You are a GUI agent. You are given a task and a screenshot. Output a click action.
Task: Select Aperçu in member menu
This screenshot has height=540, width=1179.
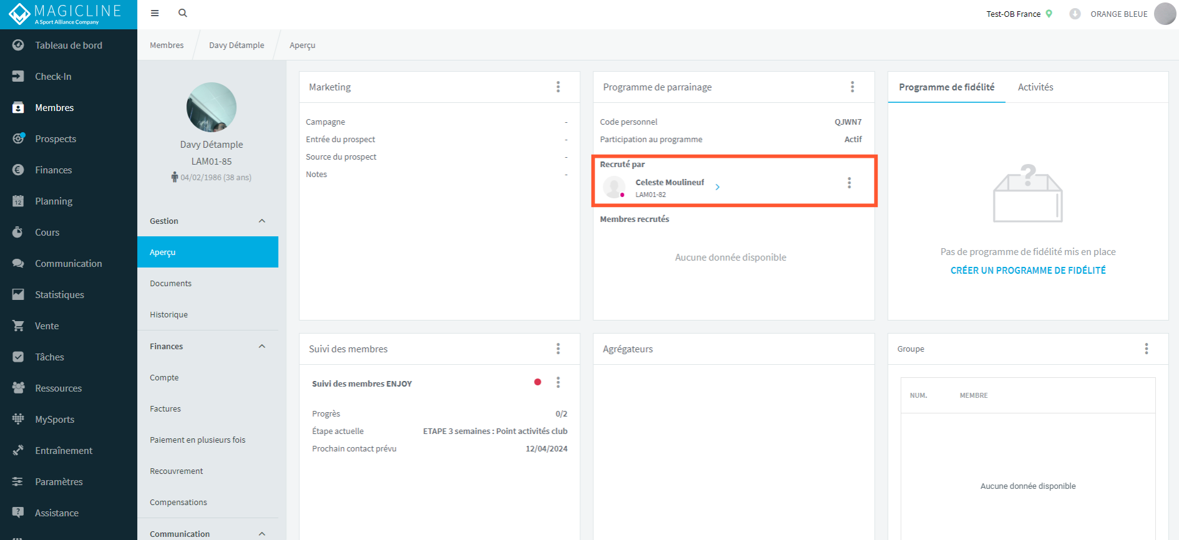tap(208, 252)
